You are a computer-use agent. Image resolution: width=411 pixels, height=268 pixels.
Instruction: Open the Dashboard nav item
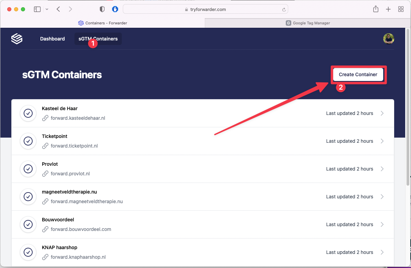[x=52, y=39]
